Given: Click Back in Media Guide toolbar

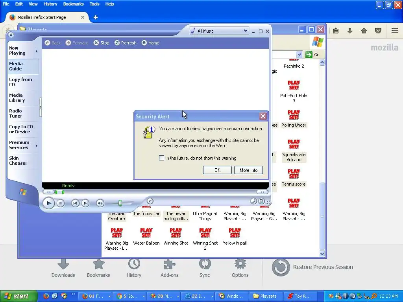Looking at the screenshot, I should point(53,43).
